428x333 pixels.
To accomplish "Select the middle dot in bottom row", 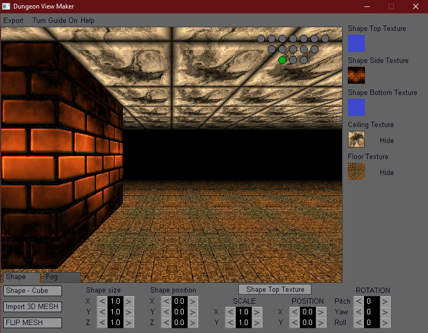I will (x=293, y=60).
